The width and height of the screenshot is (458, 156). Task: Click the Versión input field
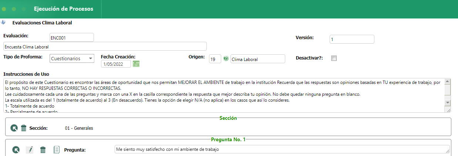(x=352, y=39)
